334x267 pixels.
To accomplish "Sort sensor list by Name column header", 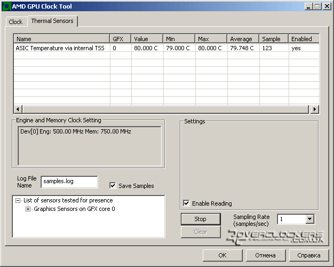I will (61, 39).
